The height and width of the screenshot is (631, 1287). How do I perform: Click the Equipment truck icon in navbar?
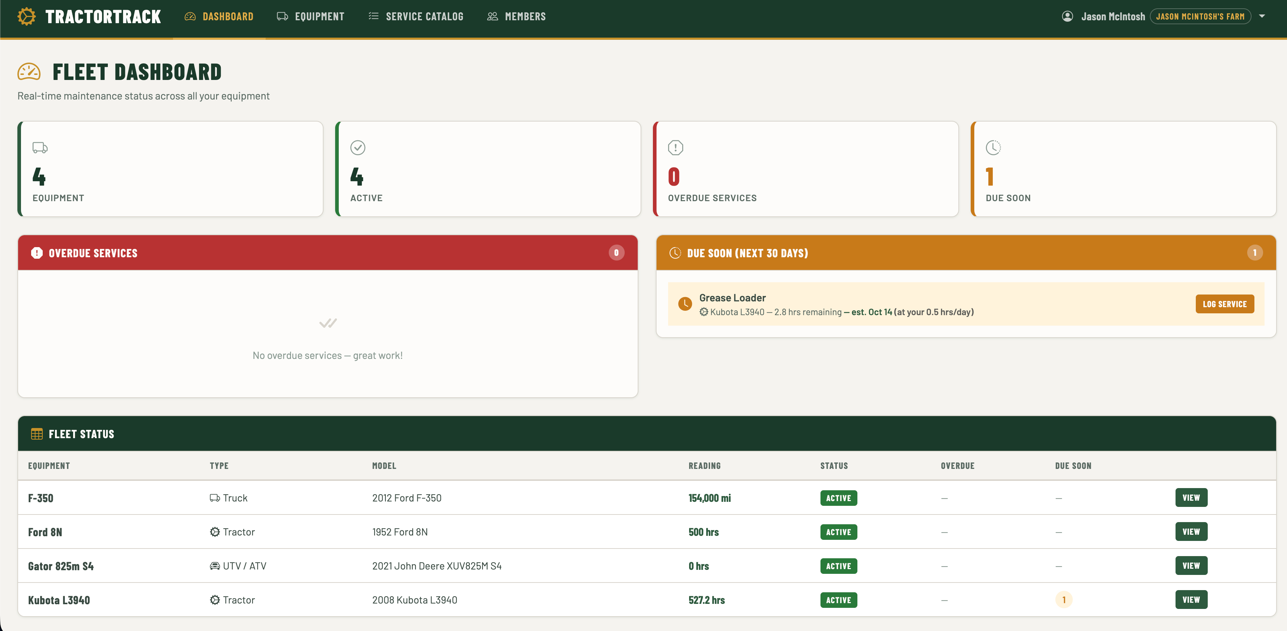(x=282, y=17)
